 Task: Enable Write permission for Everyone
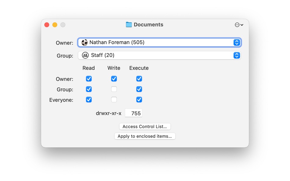[114, 99]
